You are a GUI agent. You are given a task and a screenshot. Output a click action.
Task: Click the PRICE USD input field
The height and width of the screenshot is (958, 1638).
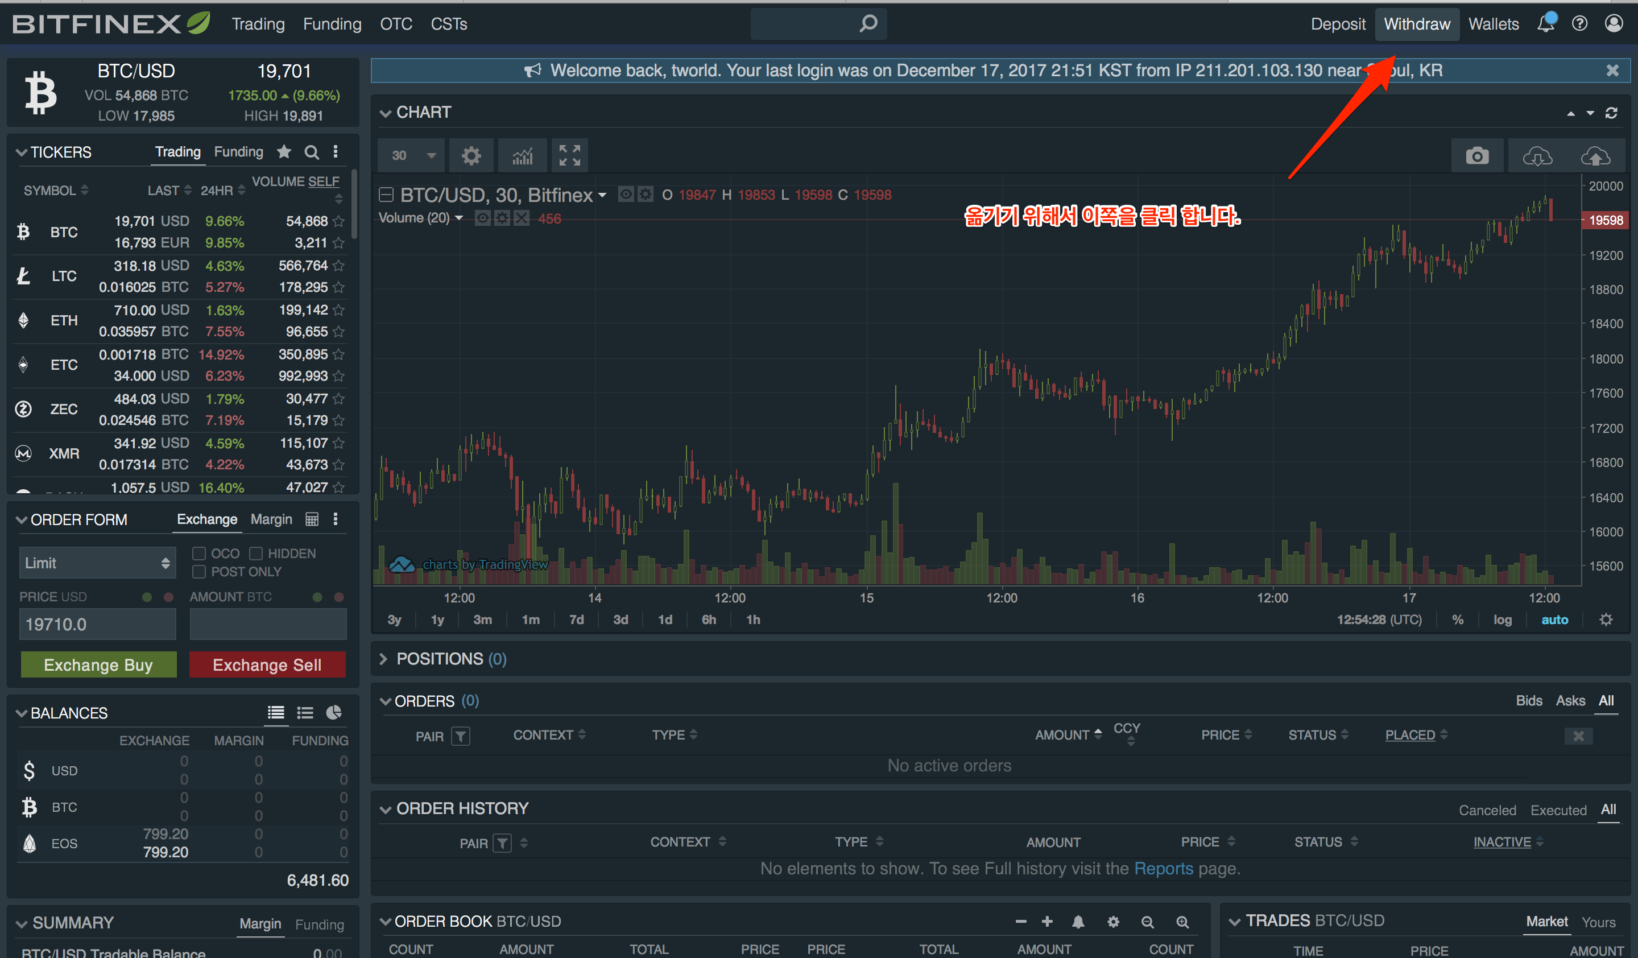click(x=97, y=625)
